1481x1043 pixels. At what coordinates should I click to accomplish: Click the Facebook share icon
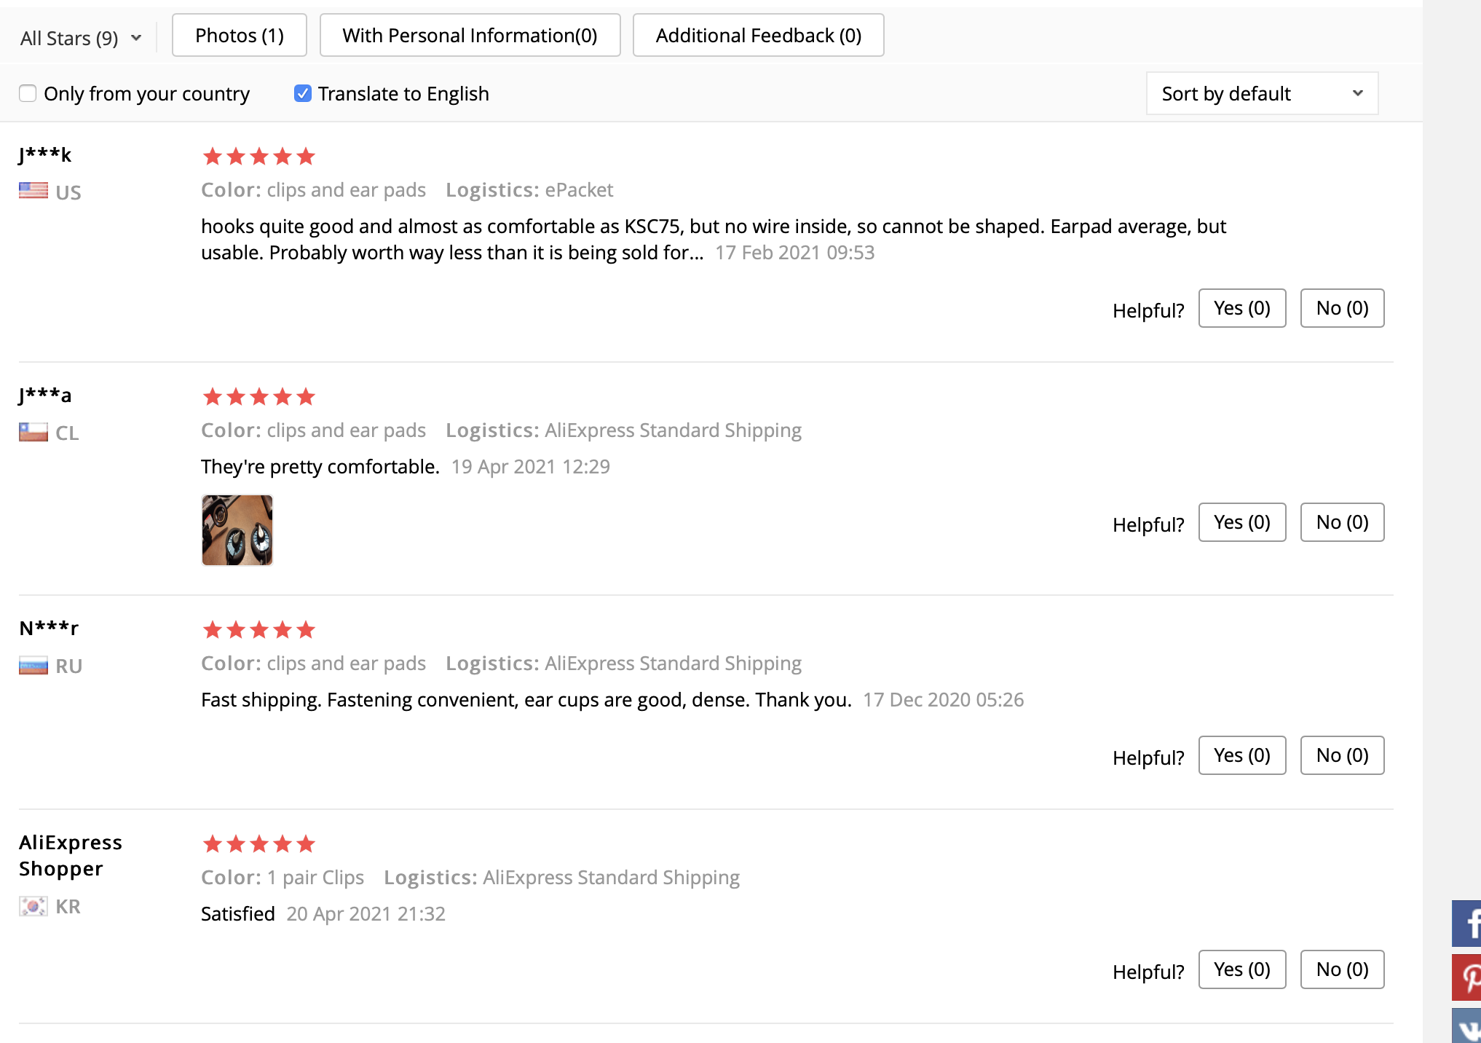tap(1466, 923)
